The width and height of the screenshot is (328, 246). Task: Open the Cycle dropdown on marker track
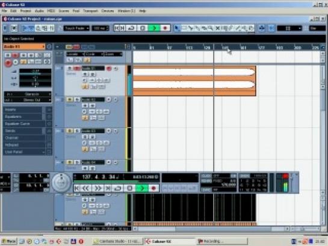[94, 54]
